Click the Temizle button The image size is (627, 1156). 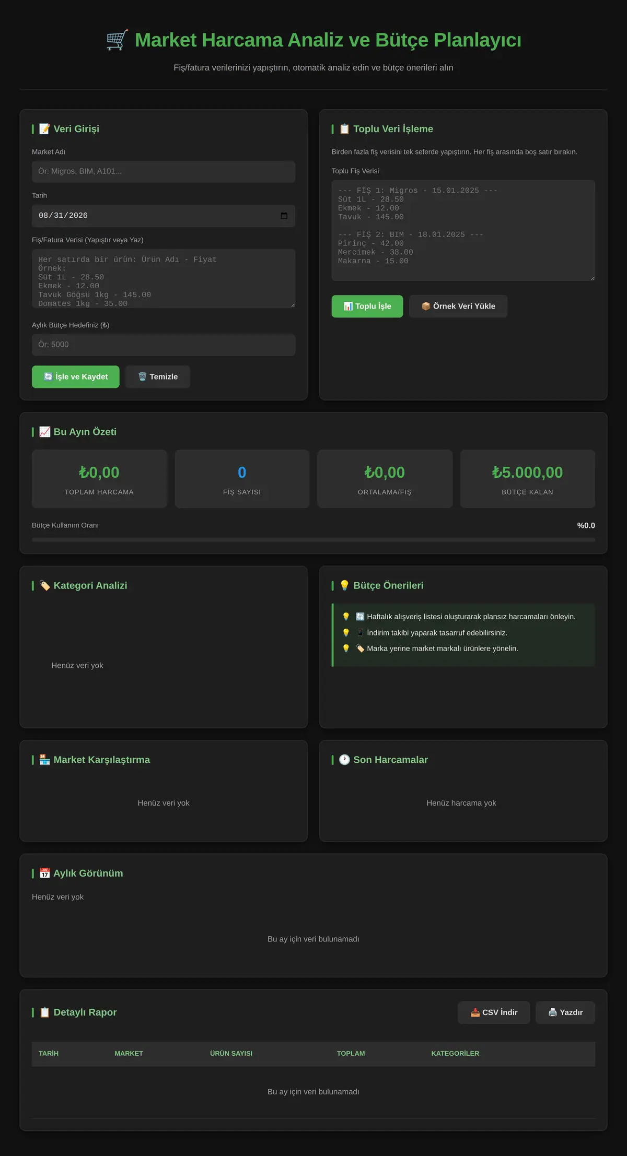click(x=158, y=377)
